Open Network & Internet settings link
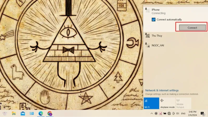This screenshot has height=117, width=208. tap(162, 90)
